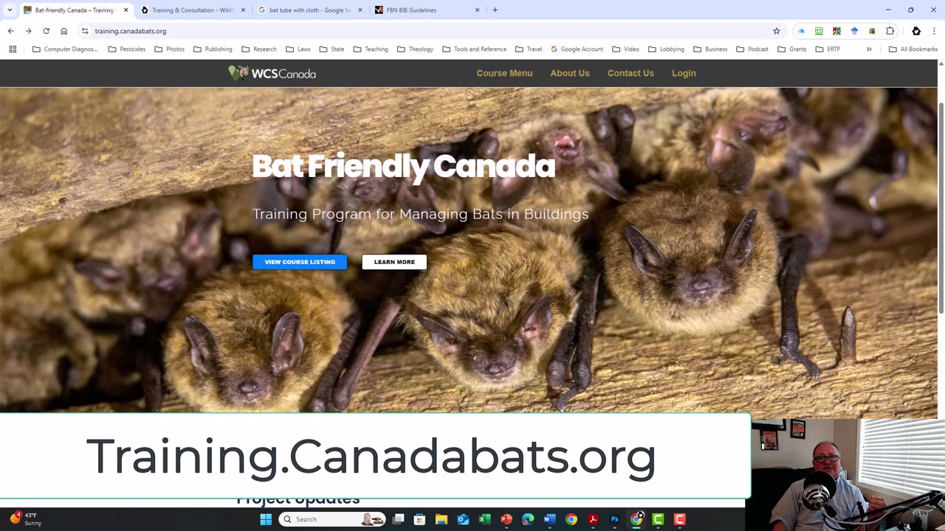Click the WCS Canada logo

point(272,73)
